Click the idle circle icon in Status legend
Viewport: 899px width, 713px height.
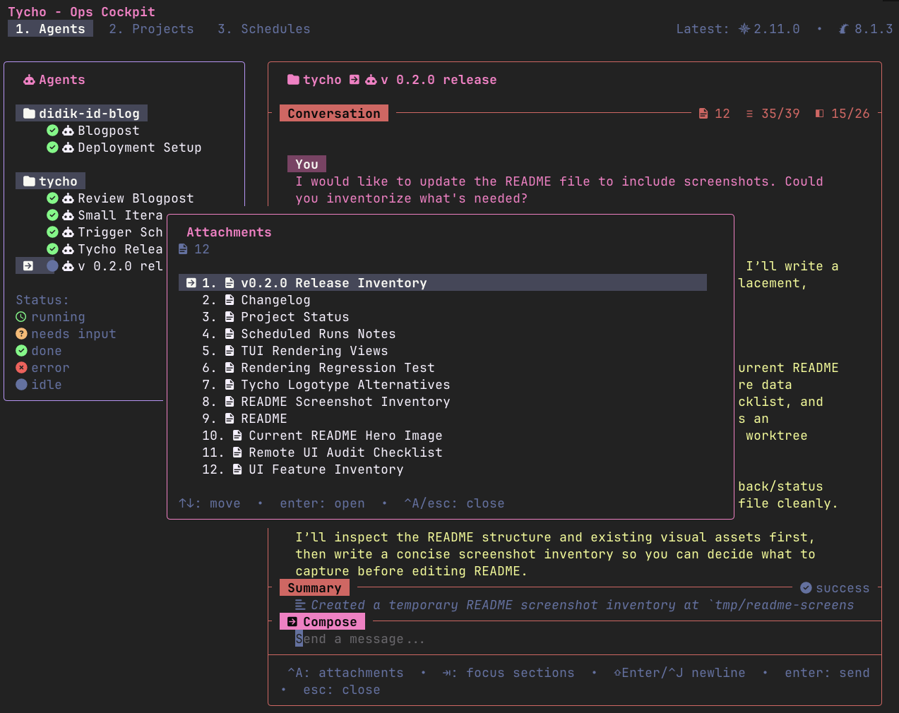point(21,385)
